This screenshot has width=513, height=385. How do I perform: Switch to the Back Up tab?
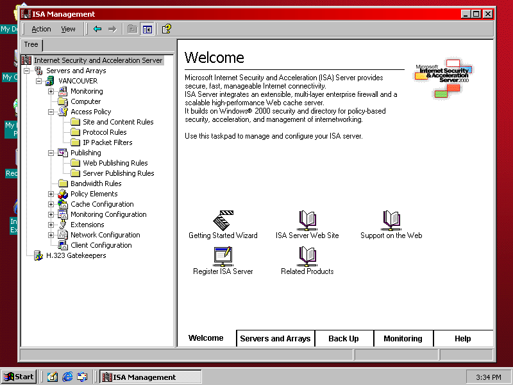coord(343,339)
